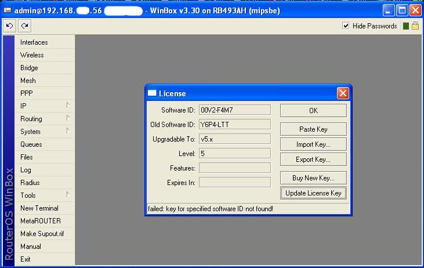Viewport: 424px width, 268px height.
Task: Open the Interfaces menu
Action: pos(45,42)
